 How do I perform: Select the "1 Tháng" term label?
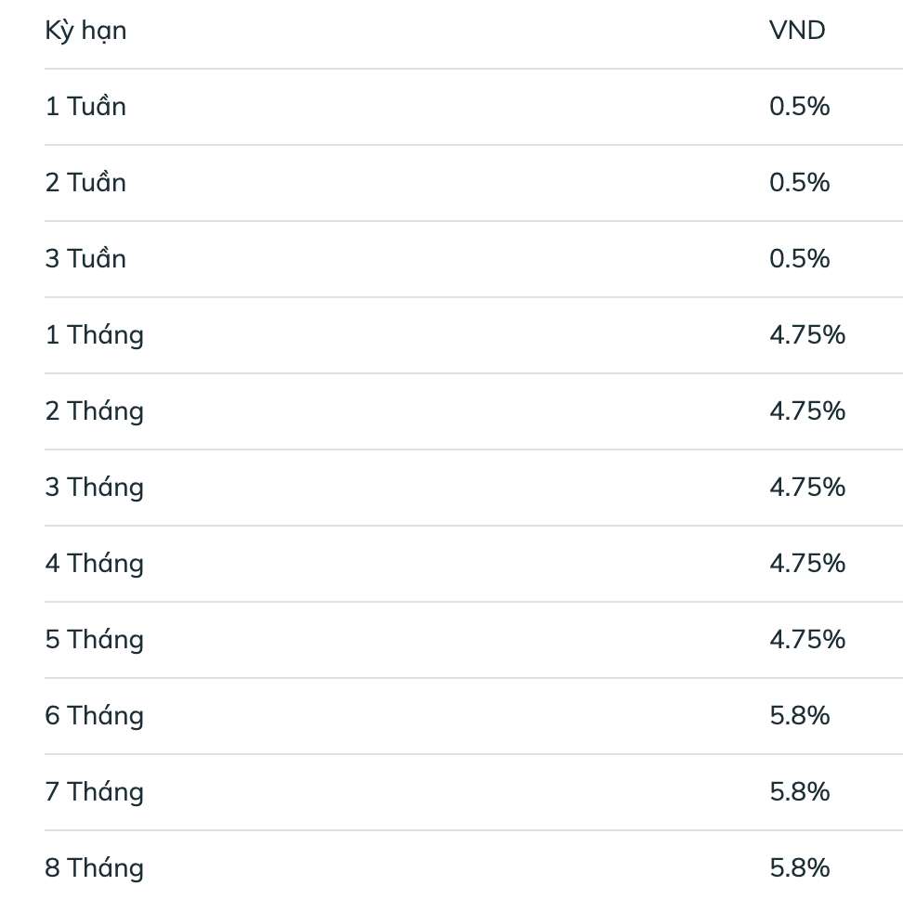coord(95,335)
